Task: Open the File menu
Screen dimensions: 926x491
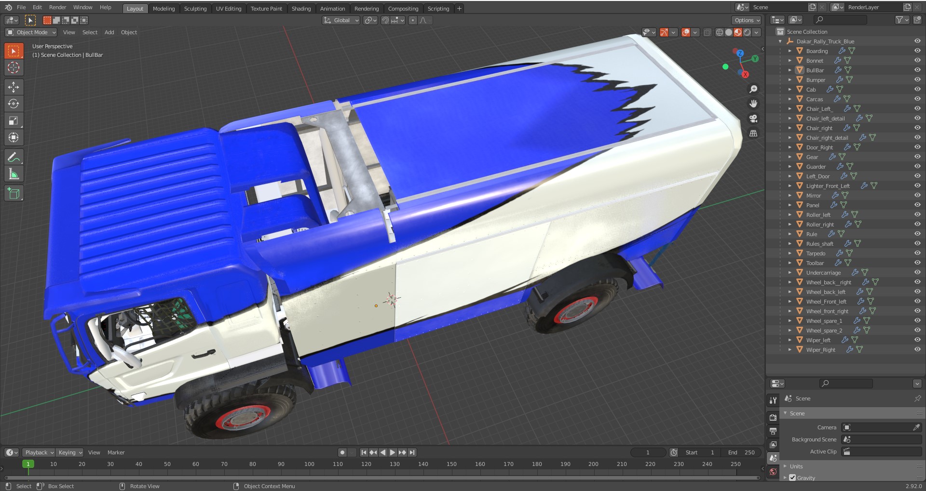Action: coord(21,7)
